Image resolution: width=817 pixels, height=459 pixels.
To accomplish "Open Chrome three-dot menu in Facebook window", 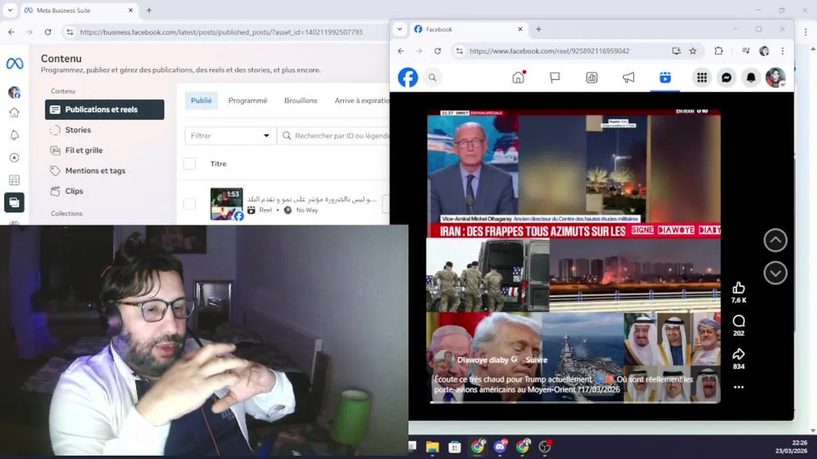I will point(783,51).
